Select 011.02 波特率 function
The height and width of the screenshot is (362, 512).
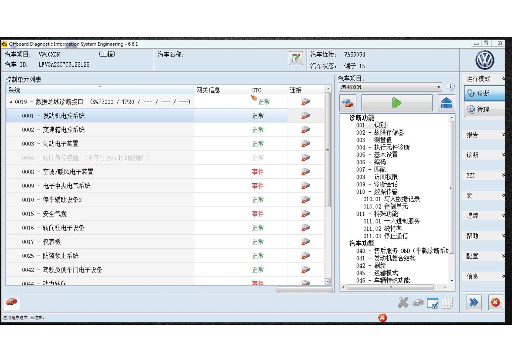tap(383, 229)
